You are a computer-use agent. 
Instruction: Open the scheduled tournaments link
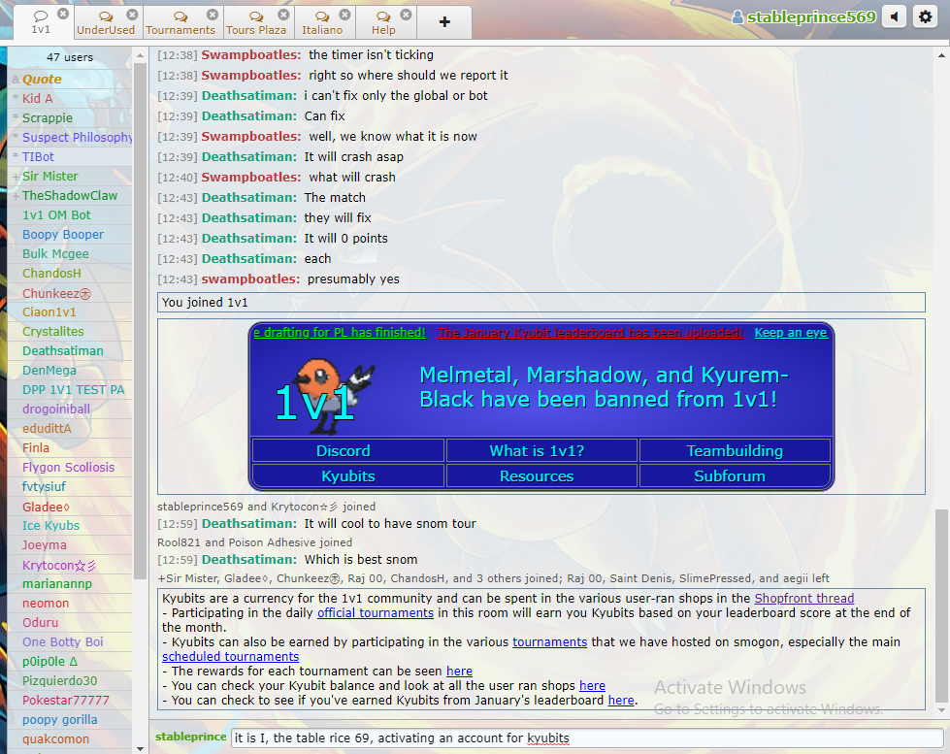point(230,656)
